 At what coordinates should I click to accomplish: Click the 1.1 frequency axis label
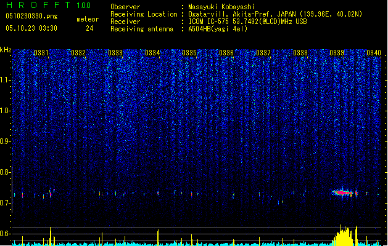coord(5,80)
